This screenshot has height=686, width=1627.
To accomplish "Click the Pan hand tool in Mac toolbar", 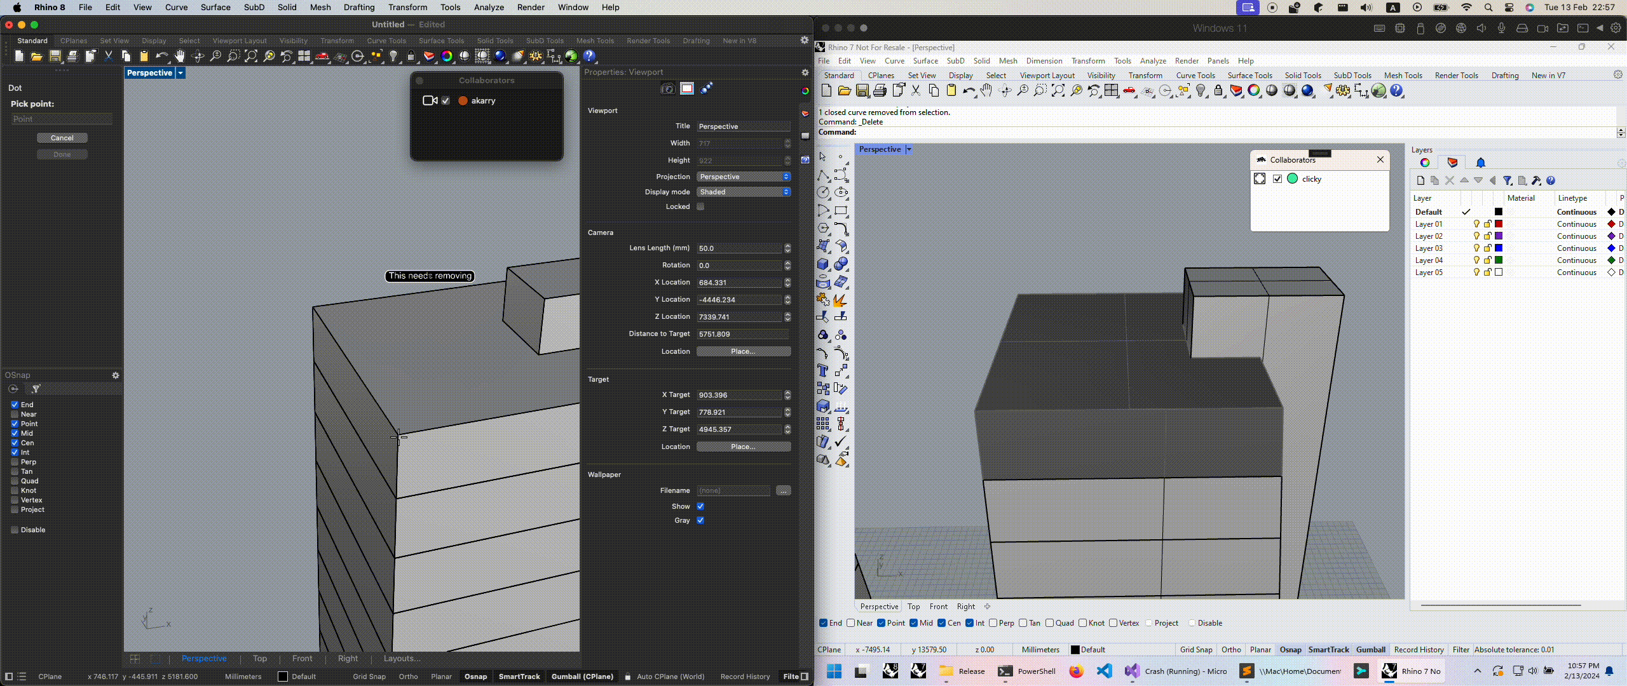I will coord(180,57).
